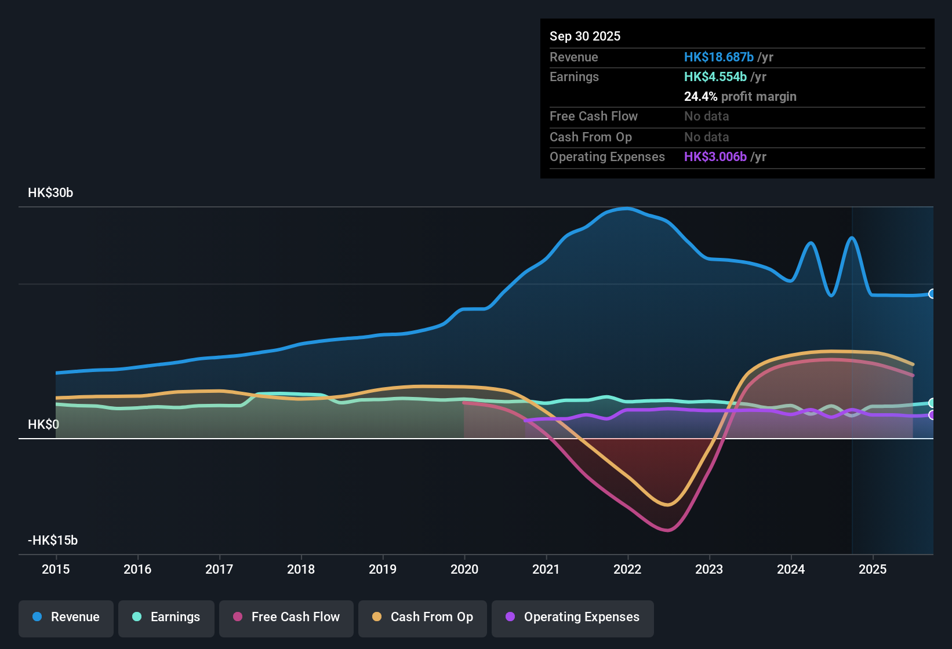
Task: Select the Earnings legend label
Action: tap(174, 617)
